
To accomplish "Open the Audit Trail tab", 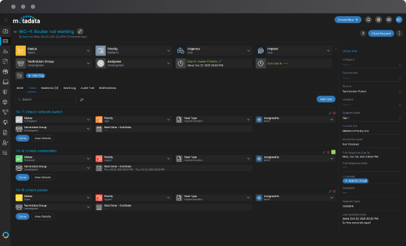I will (87, 88).
